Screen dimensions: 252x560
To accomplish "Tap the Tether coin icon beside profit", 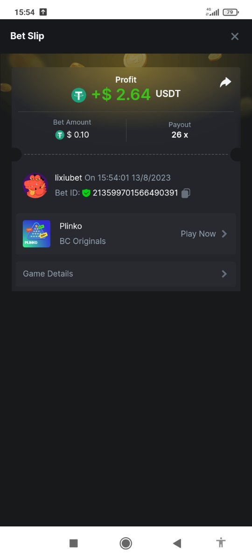I will 79,95.
